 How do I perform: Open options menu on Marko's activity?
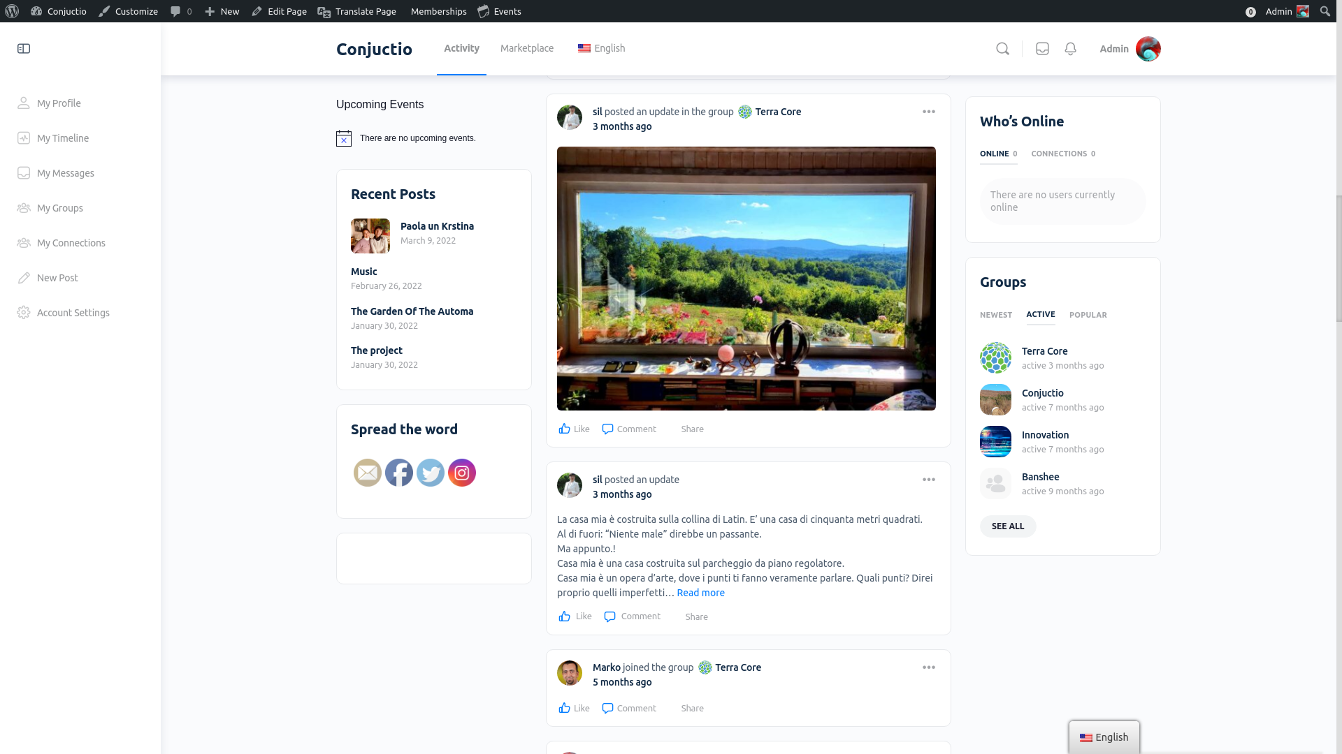coord(928,667)
